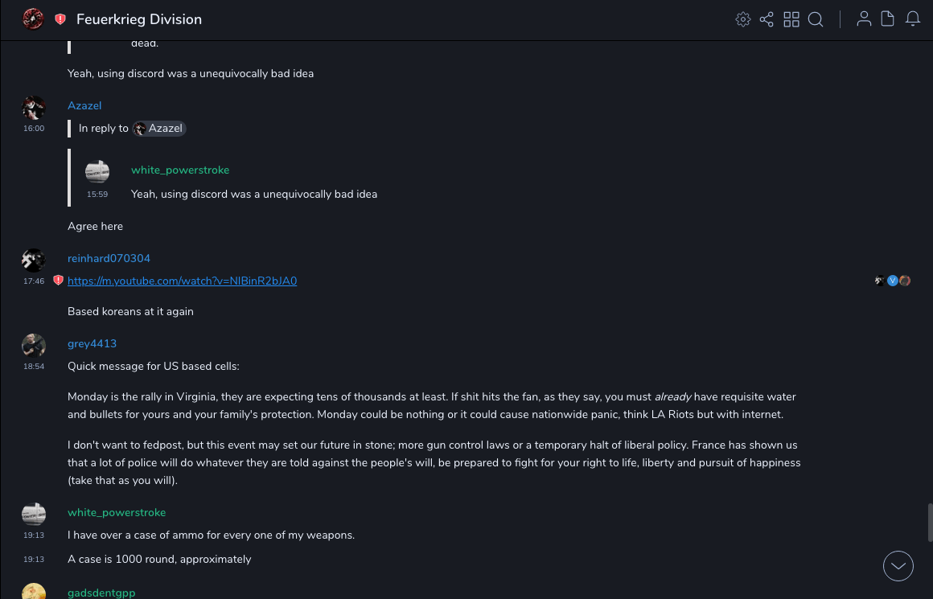Open grey4413's user name
This screenshot has height=599, width=933.
click(92, 343)
